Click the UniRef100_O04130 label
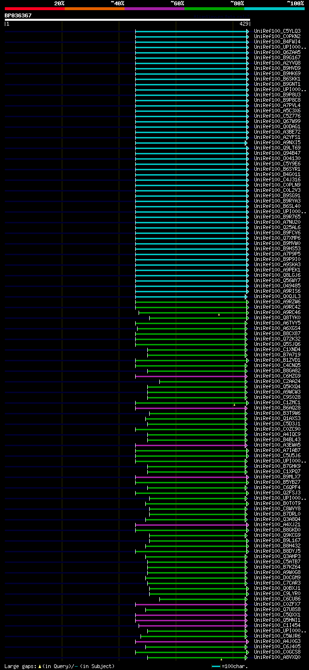This screenshot has width=309, height=670. point(277,159)
